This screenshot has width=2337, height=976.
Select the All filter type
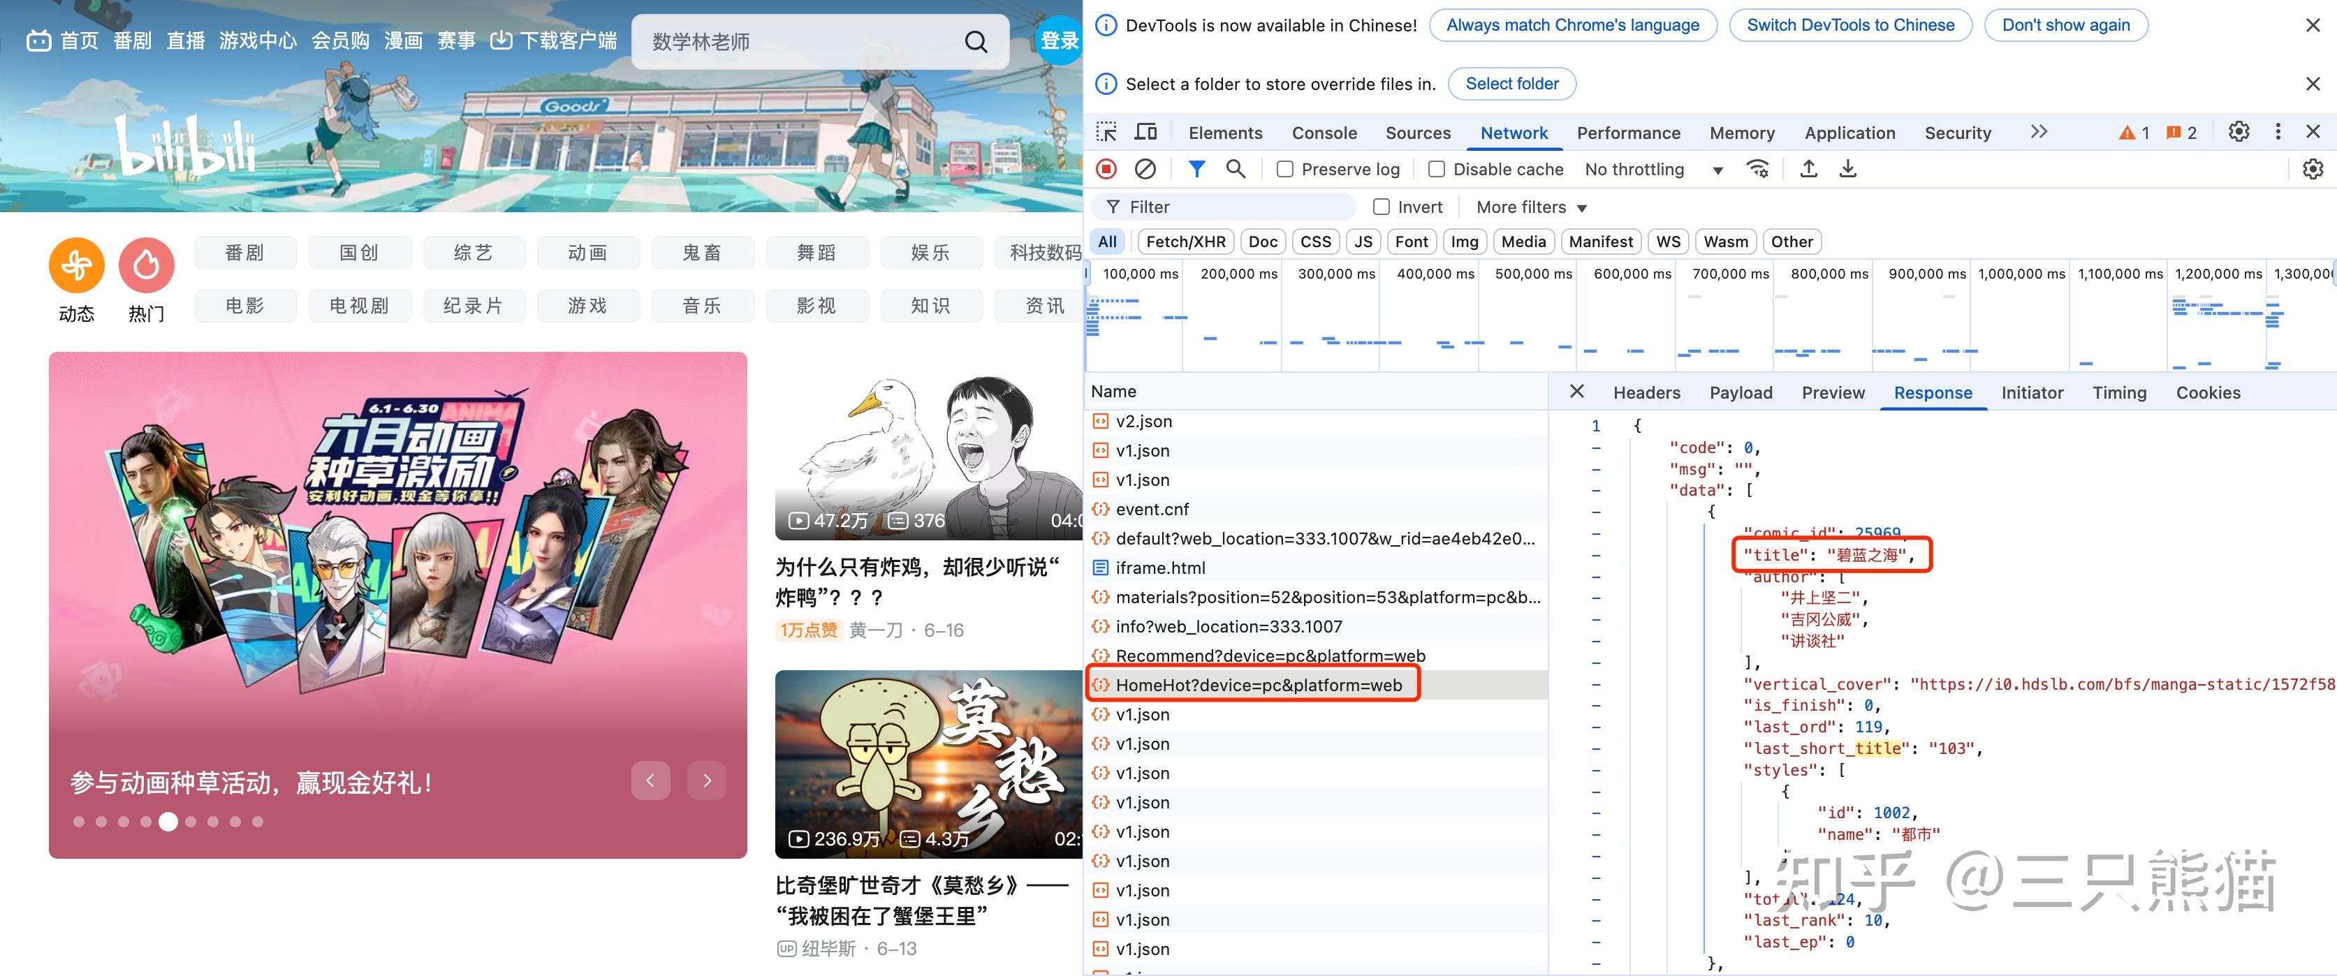(1108, 242)
